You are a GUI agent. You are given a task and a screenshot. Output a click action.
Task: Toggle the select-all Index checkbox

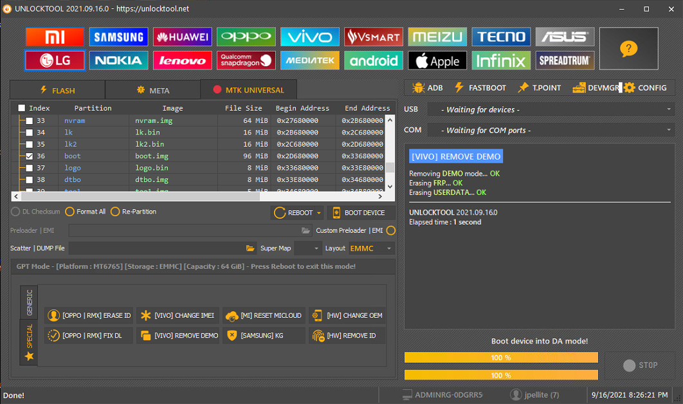pos(21,108)
